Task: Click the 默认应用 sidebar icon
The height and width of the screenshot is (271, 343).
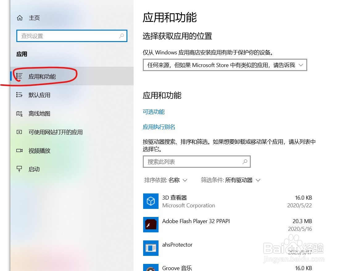Action: point(19,95)
